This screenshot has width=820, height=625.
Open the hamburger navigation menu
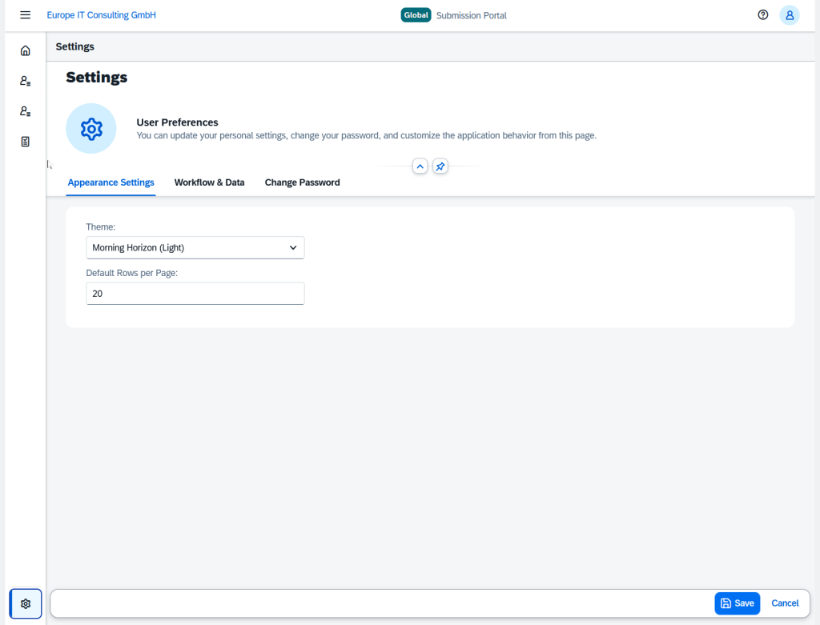(26, 15)
